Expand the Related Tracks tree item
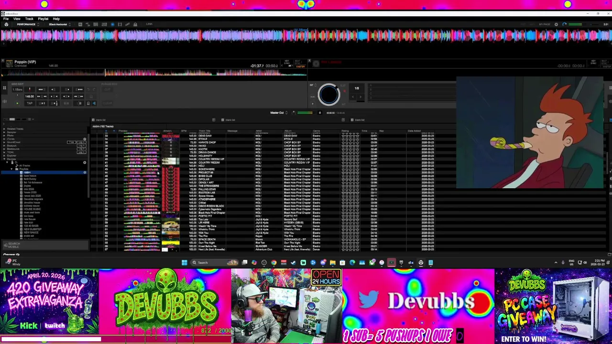 pos(4,129)
